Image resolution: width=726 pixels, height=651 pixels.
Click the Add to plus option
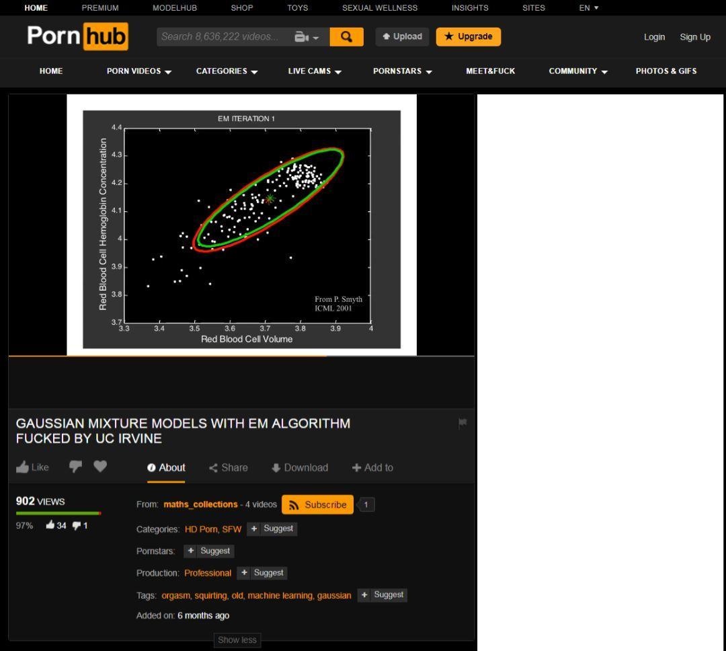pos(372,467)
